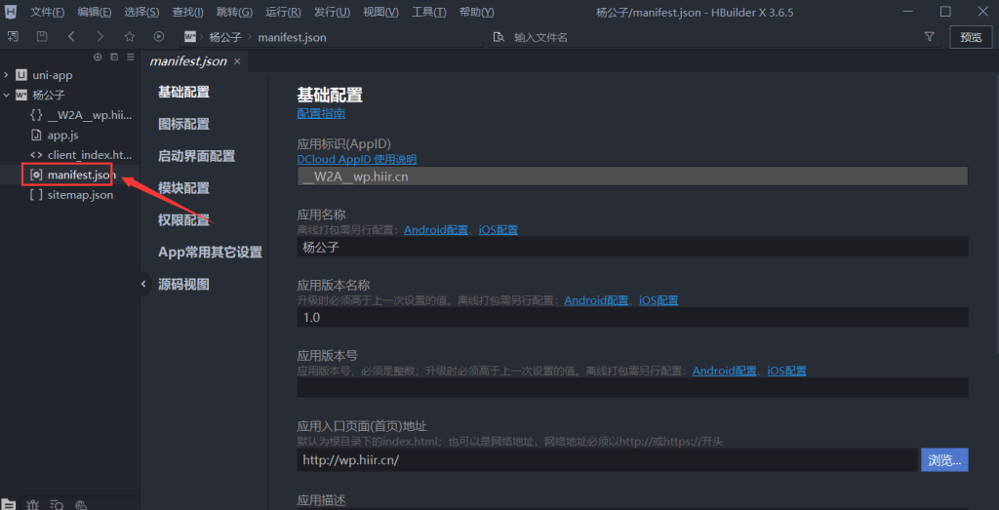Viewport: 999px width, 510px height.
Task: Close the manifest.json tab
Action: [237, 61]
